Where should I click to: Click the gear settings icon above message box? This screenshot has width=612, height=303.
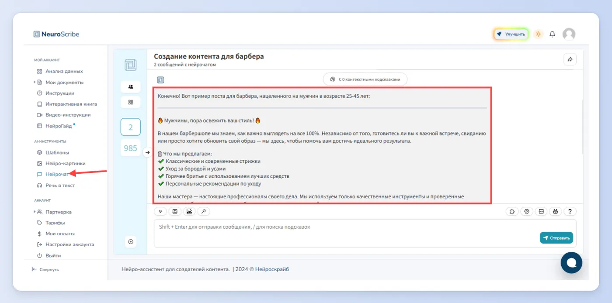click(527, 211)
